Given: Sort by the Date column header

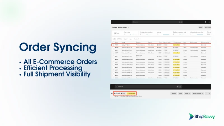Looking at the screenshot, I should (123, 42).
